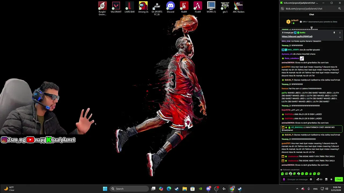
Task: Click the MOL_VERIFI username in chat
Action: pos(293,50)
